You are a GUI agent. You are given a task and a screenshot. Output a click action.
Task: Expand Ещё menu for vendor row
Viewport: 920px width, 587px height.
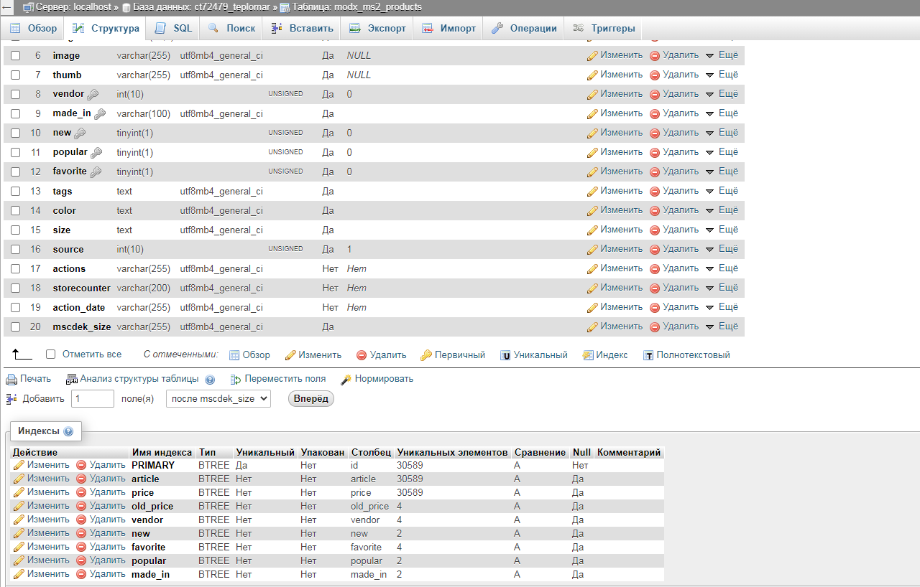[722, 94]
